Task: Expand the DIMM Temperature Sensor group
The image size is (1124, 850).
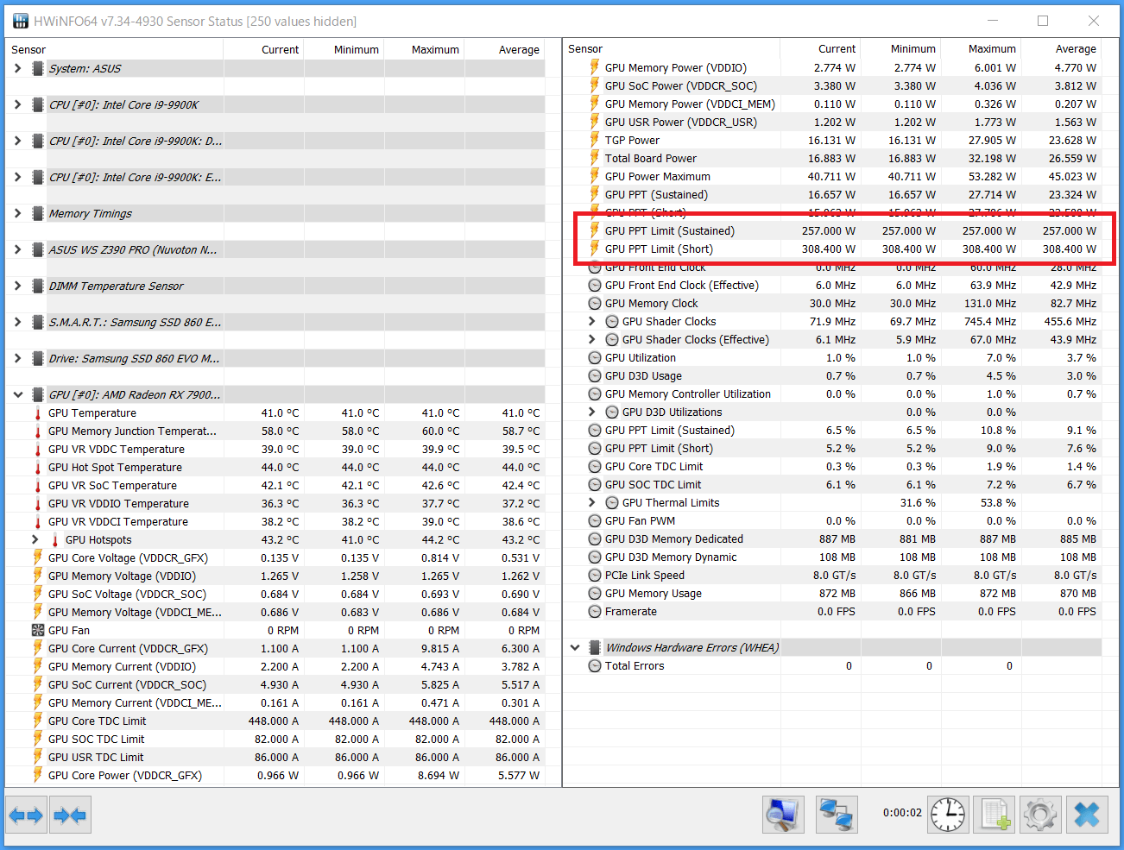Action: (18, 286)
